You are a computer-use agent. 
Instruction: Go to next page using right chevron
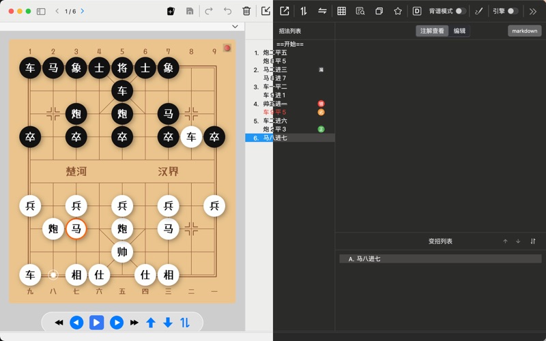click(x=83, y=11)
